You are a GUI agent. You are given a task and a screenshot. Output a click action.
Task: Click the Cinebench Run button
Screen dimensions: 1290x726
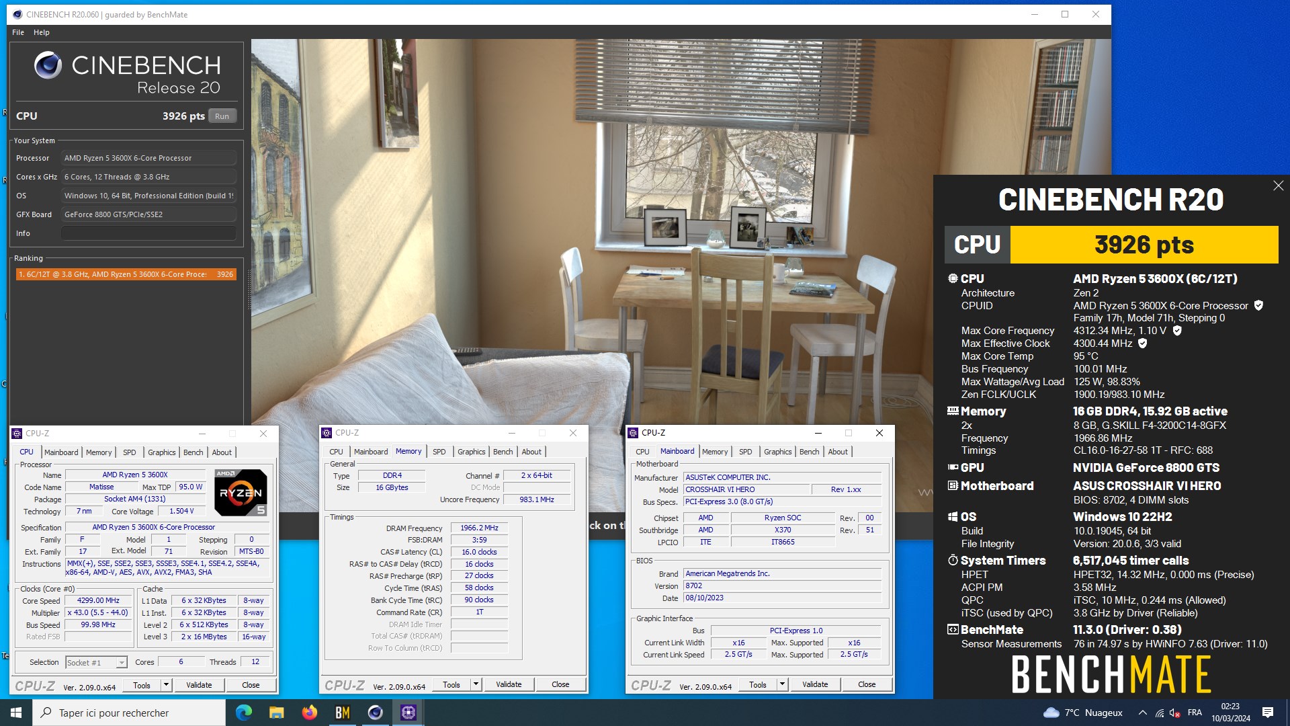pos(222,116)
